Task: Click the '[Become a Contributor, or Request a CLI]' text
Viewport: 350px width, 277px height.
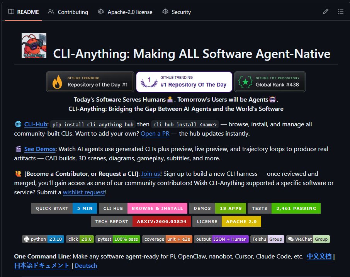Action: (x=82, y=174)
